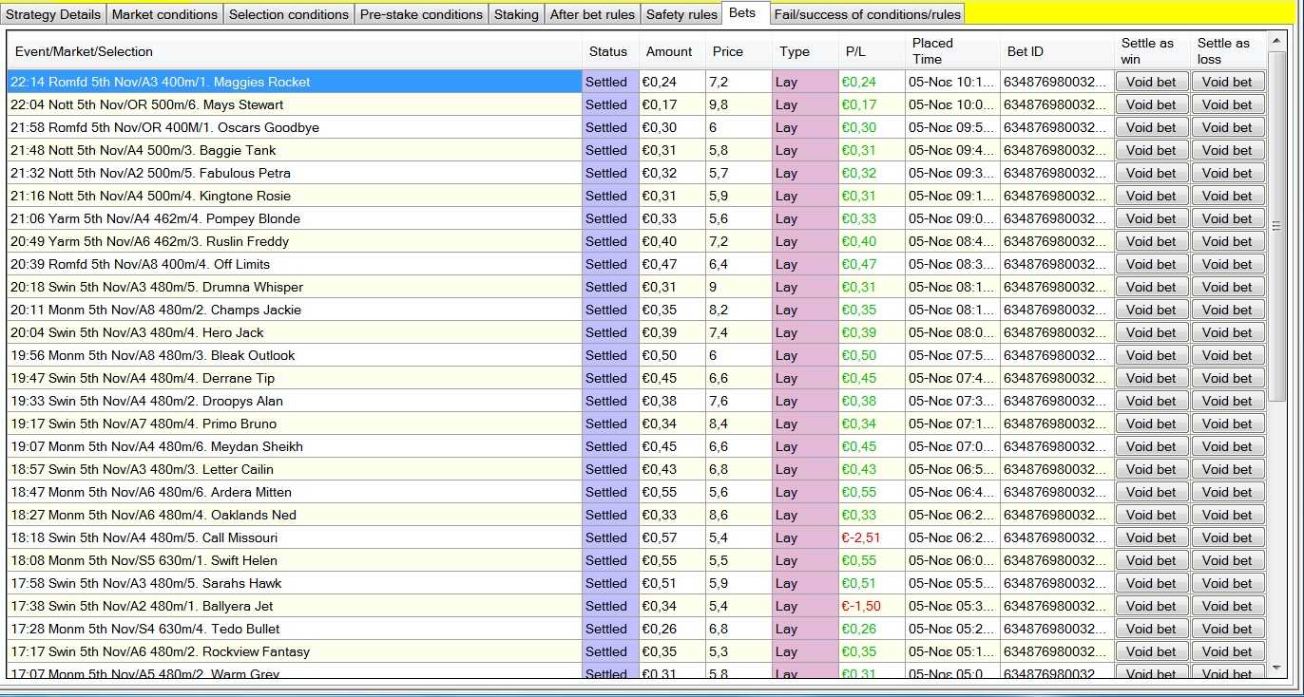Void bet under Settle as loss for Oscars Goodbye

coord(1227,127)
